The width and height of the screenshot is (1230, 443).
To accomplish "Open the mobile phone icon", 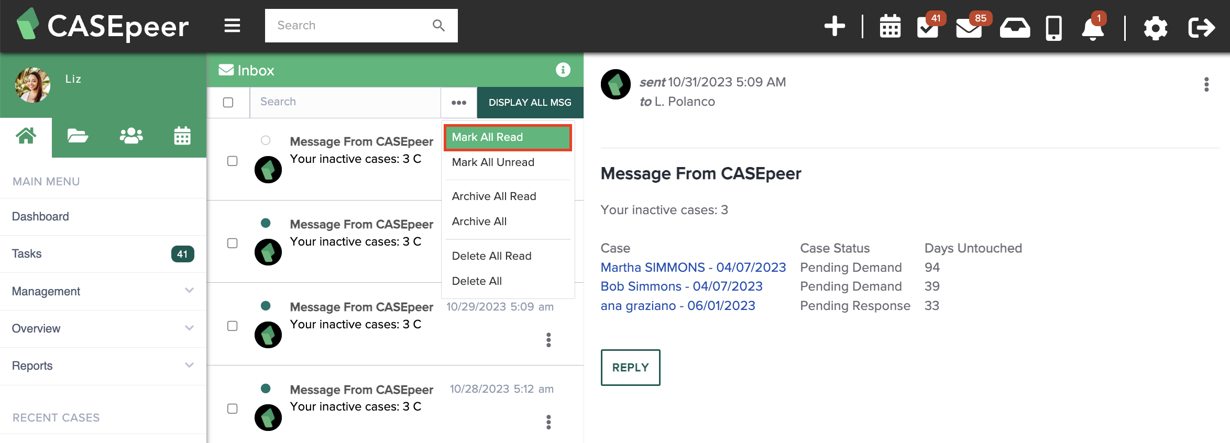I will coord(1053,28).
